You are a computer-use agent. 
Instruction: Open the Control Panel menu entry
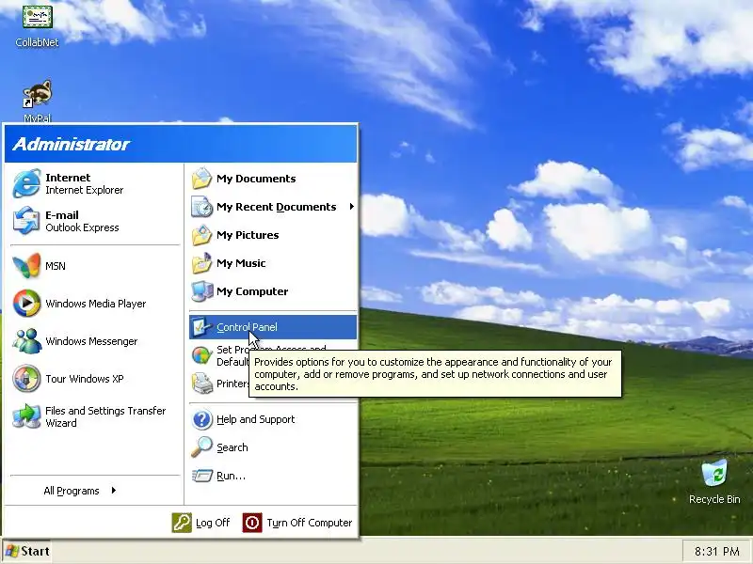coord(273,327)
